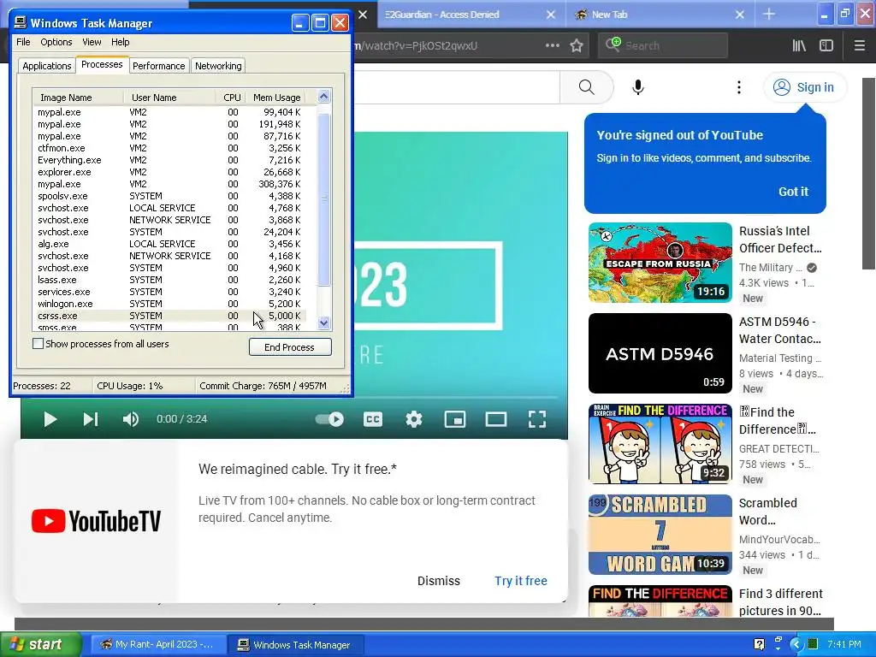Close the New Tab tab

(740, 15)
